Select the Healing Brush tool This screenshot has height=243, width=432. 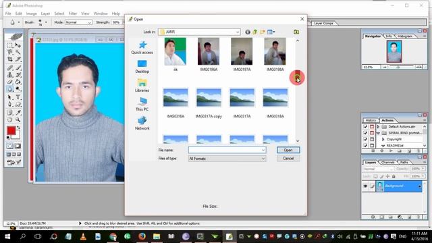pyautogui.click(x=10, y=67)
